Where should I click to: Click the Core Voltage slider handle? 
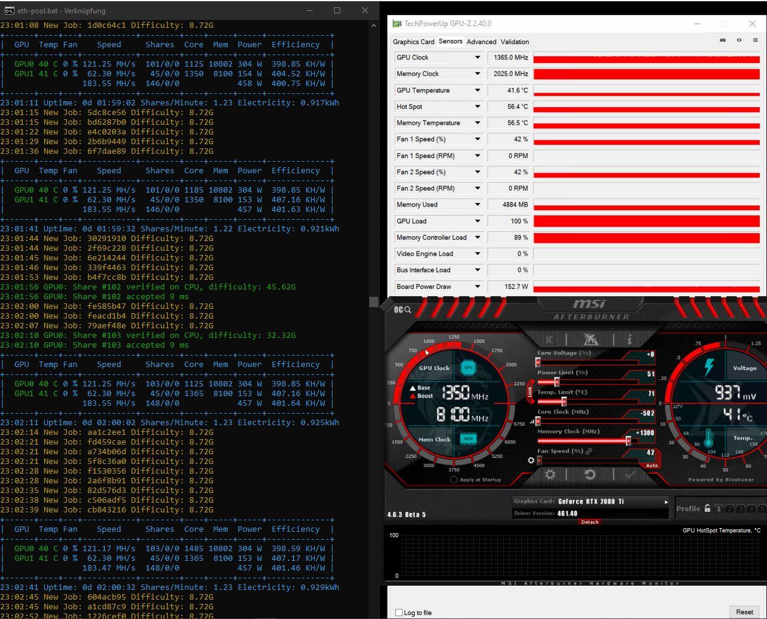point(538,362)
